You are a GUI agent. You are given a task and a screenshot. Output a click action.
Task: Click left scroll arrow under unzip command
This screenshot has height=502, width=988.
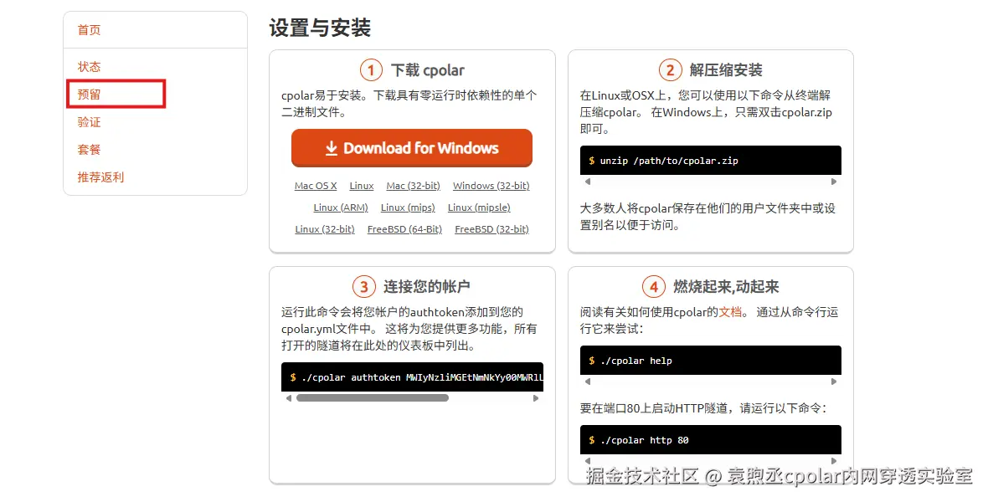(x=587, y=182)
